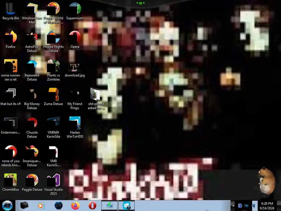Select Hasleo WinToHDD shortcut
Image resolution: width=281 pixels, height=211 pixels.
(x=75, y=127)
